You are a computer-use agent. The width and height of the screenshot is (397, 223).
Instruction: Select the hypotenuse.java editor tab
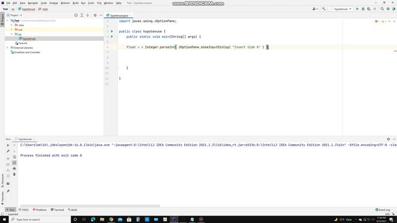118,15
